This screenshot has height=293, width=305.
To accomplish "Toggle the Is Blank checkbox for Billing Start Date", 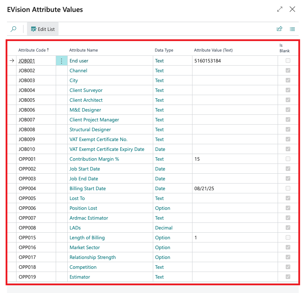I will pyautogui.click(x=288, y=188).
